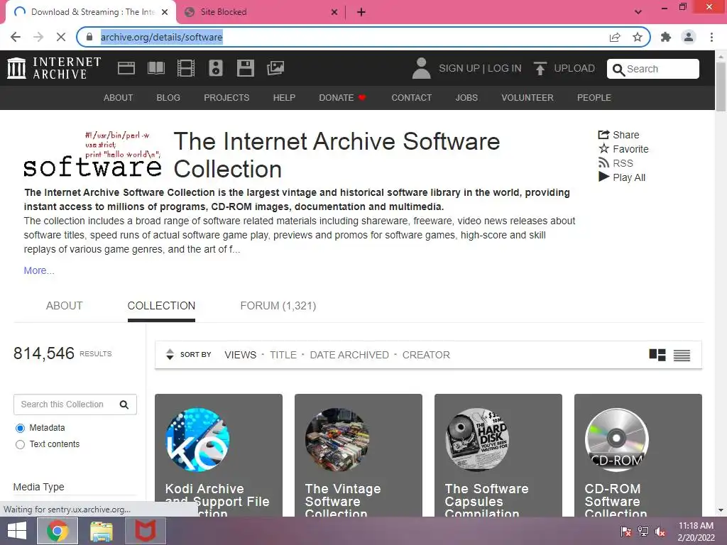This screenshot has height=545, width=727.
Task: Click the upload arrow icon
Action: click(x=540, y=68)
